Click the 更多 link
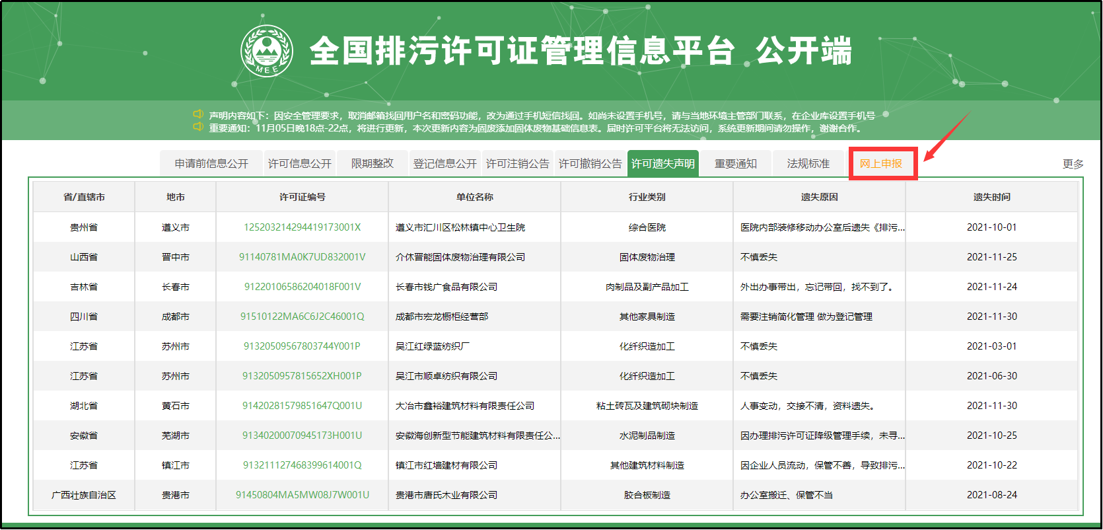The image size is (1103, 530). click(1073, 164)
